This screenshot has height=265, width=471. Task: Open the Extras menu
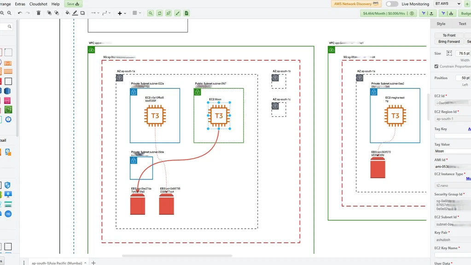click(20, 4)
